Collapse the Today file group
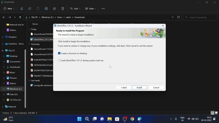The width and height of the screenshot is (219, 123). click(29, 29)
